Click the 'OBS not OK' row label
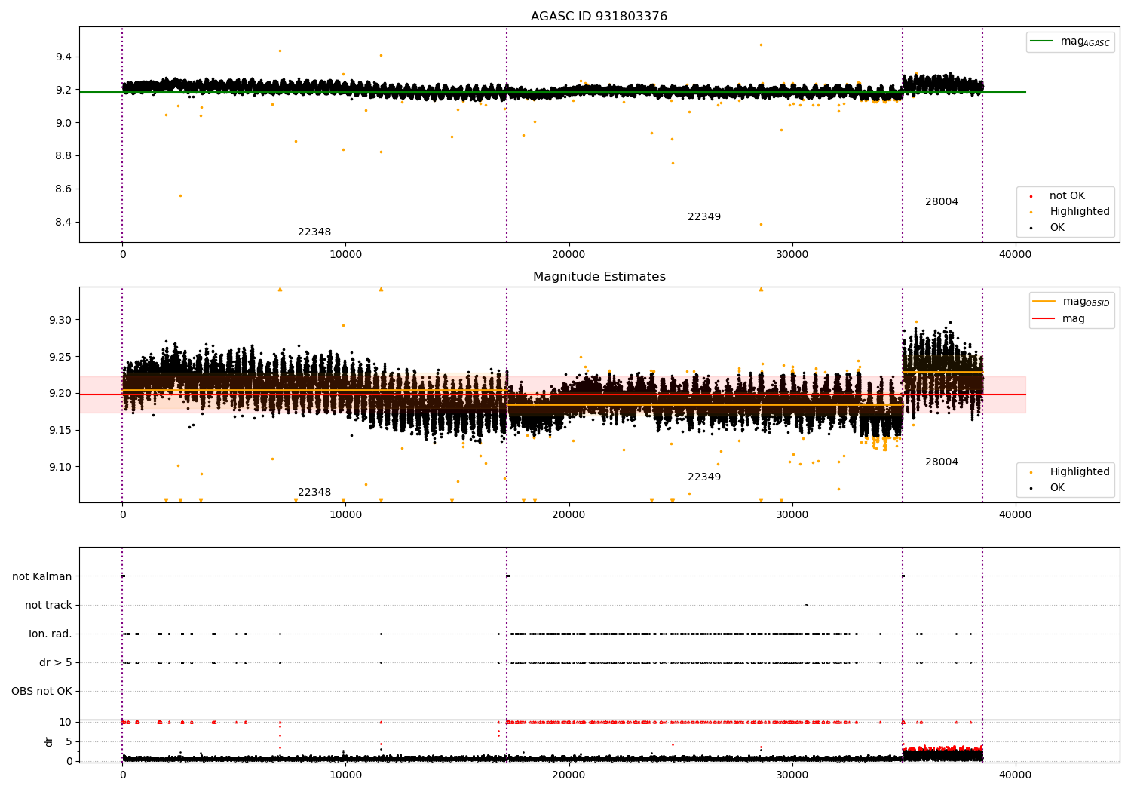 point(41,692)
